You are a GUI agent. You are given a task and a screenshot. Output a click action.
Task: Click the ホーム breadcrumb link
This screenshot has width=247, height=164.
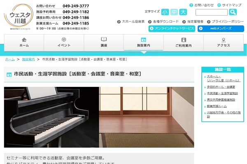(10, 59)
